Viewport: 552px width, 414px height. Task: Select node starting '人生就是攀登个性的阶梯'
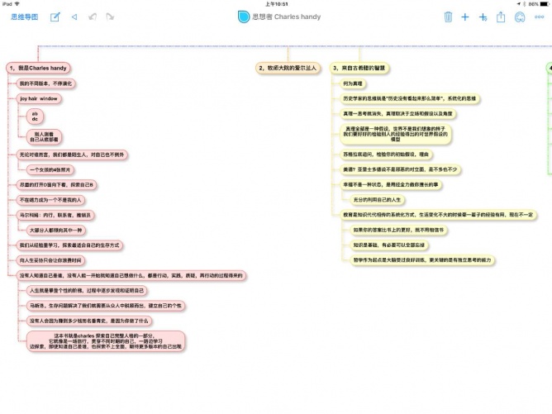[87, 290]
